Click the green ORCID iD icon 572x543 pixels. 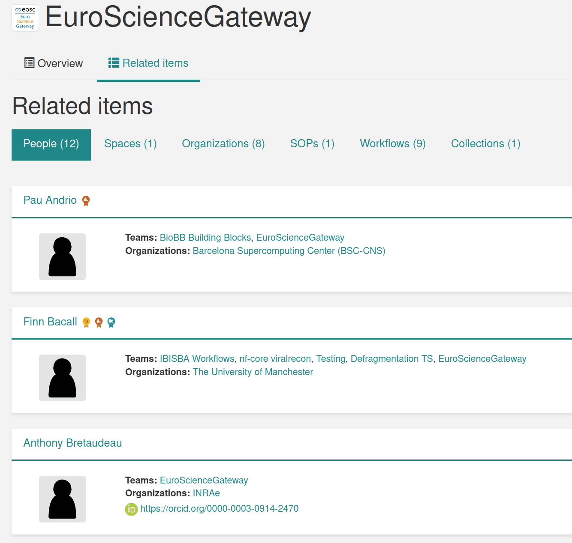click(131, 509)
